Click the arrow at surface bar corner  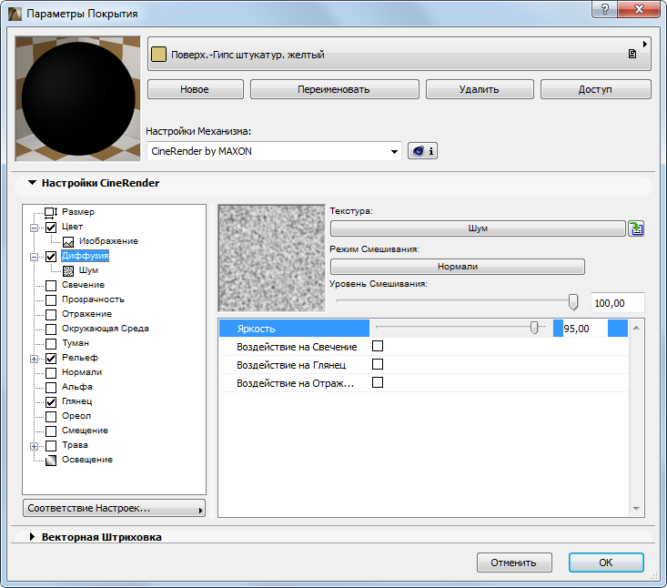point(645,44)
